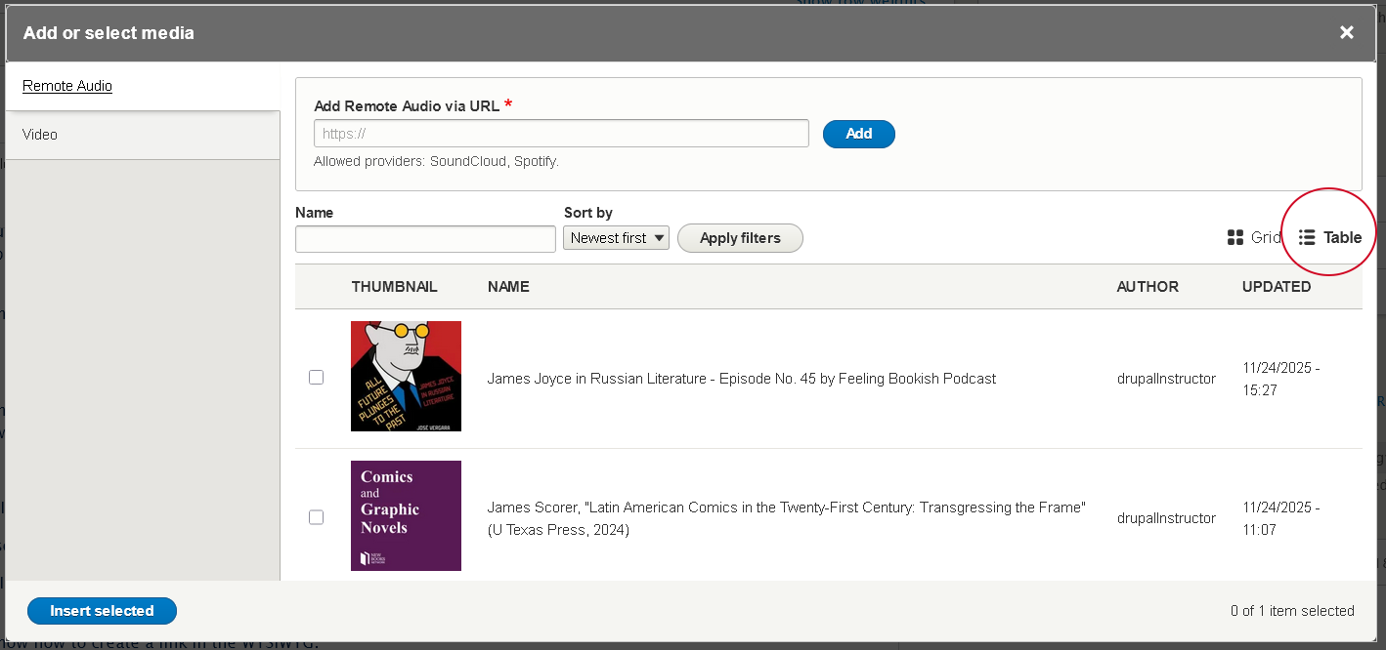Click the Author column header

[1148, 287]
